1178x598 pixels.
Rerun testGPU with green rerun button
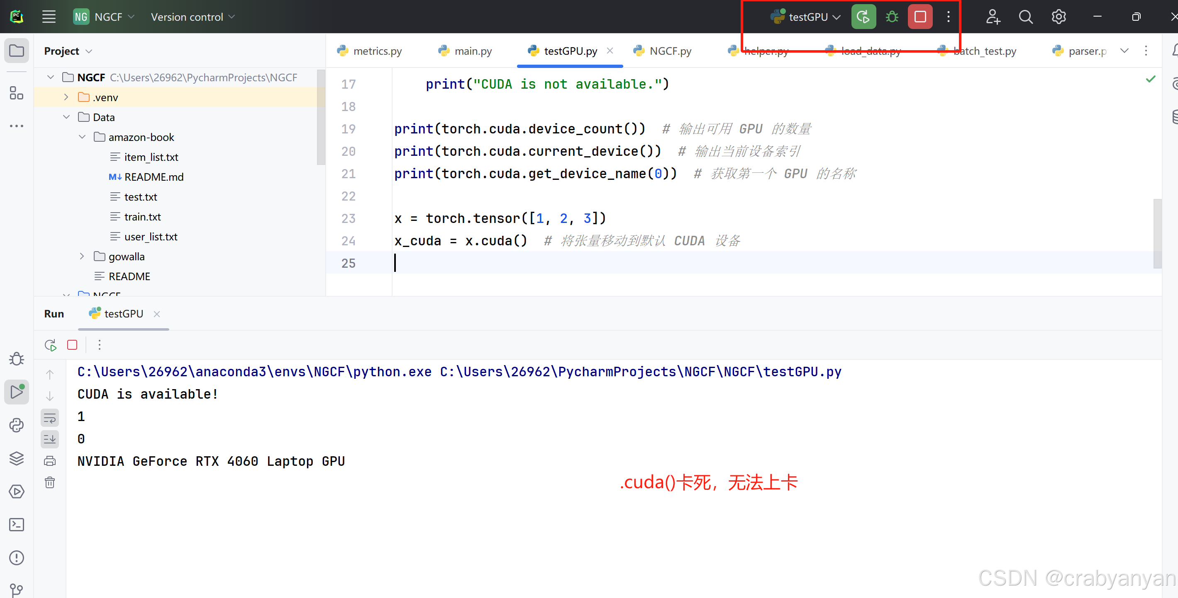click(x=863, y=17)
